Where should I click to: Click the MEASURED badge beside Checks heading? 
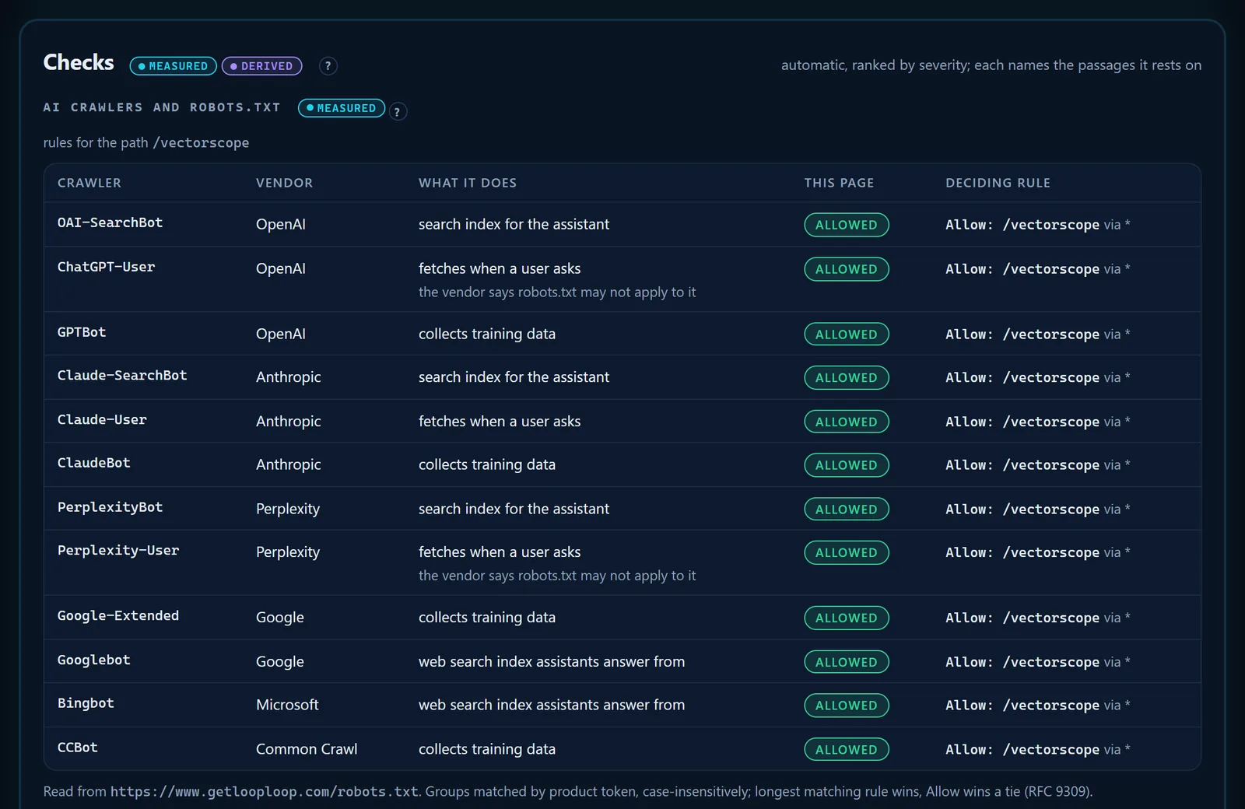pos(173,66)
